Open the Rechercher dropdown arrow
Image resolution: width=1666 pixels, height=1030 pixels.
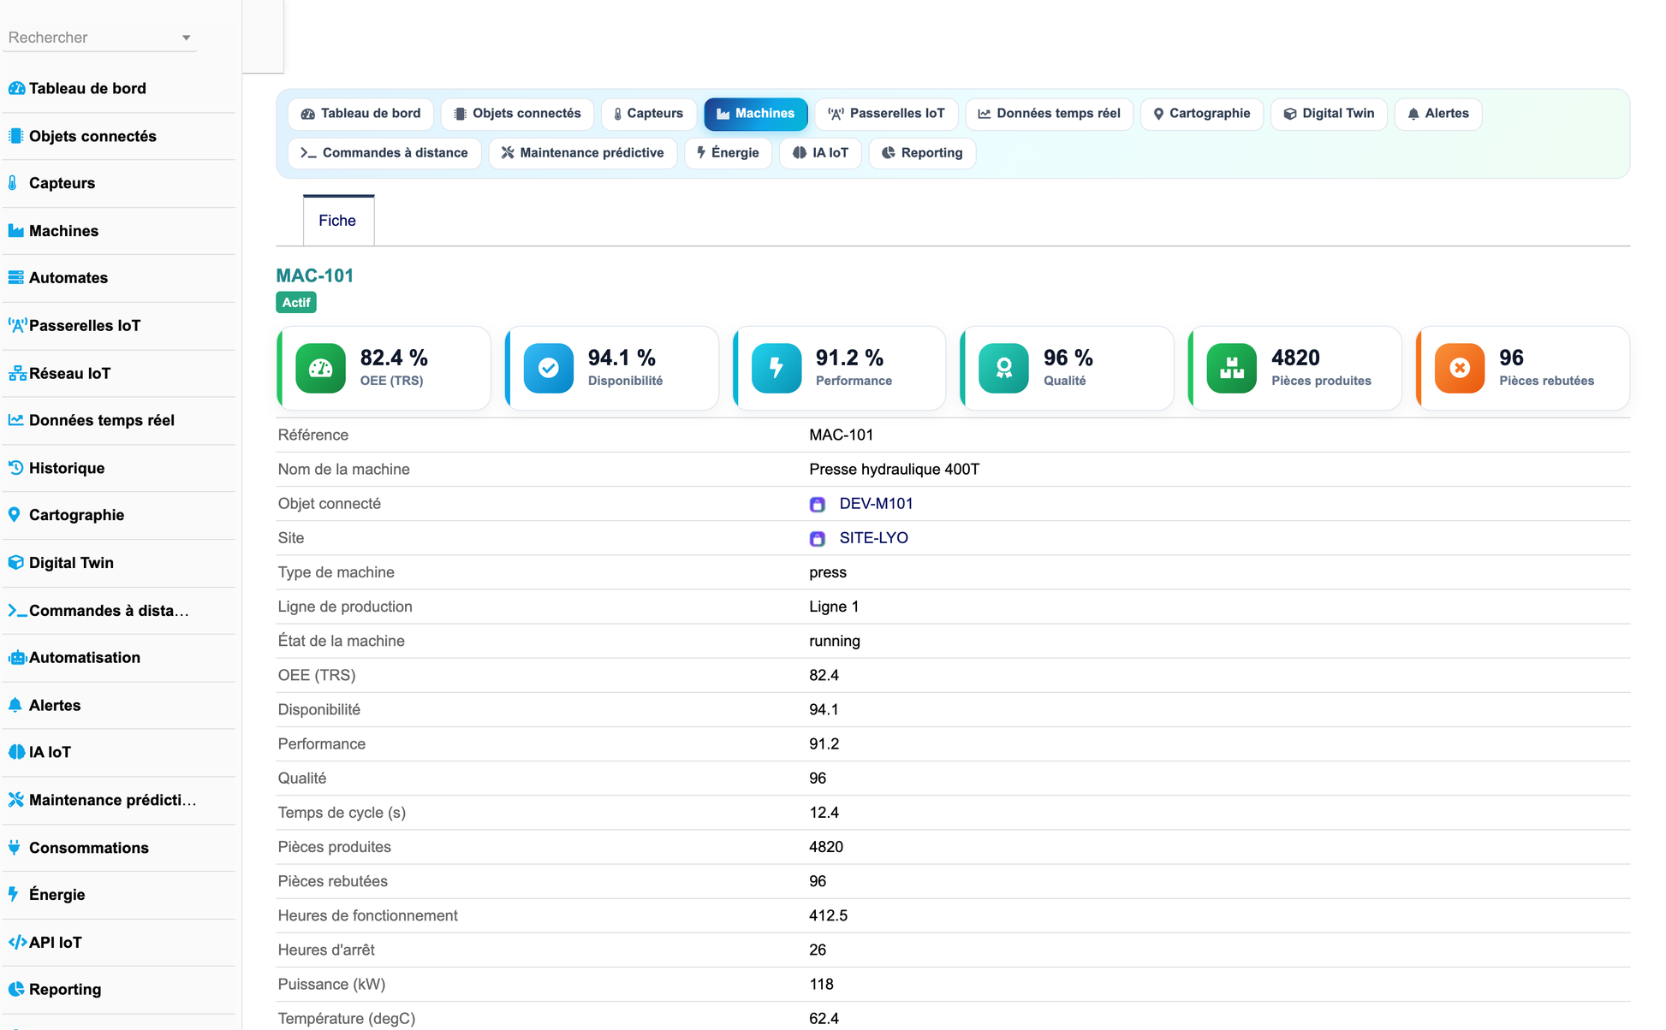pos(186,38)
